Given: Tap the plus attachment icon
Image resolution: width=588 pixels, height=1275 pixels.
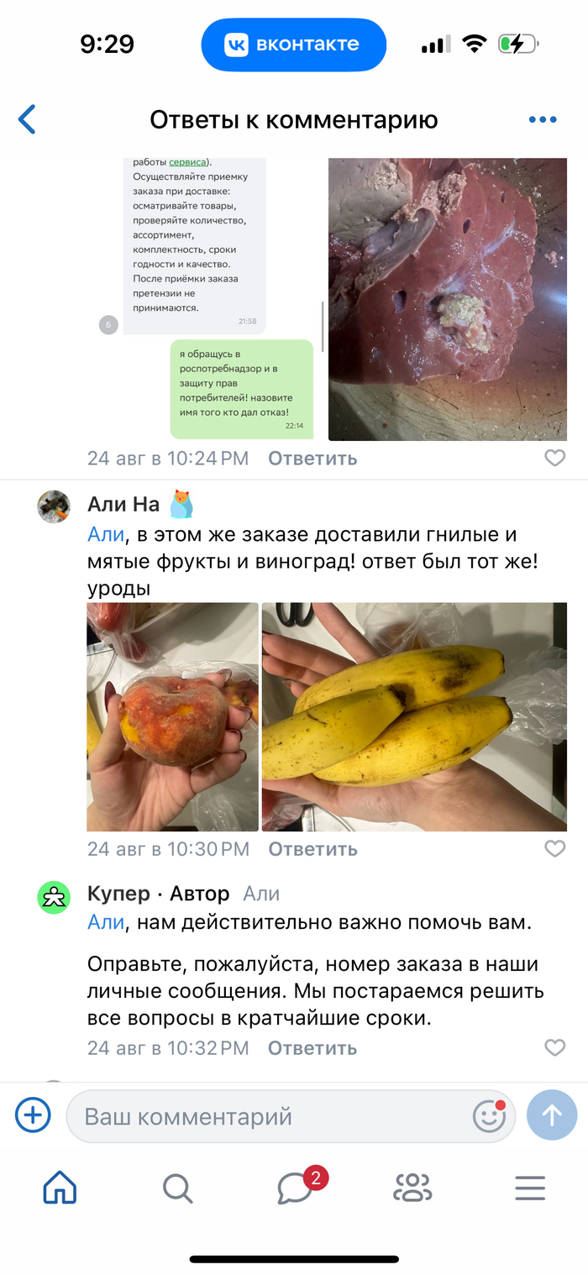Looking at the screenshot, I should 34,1115.
